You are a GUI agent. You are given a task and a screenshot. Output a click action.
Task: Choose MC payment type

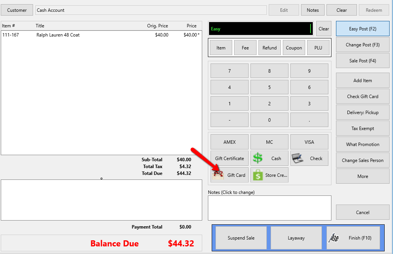[269, 142]
